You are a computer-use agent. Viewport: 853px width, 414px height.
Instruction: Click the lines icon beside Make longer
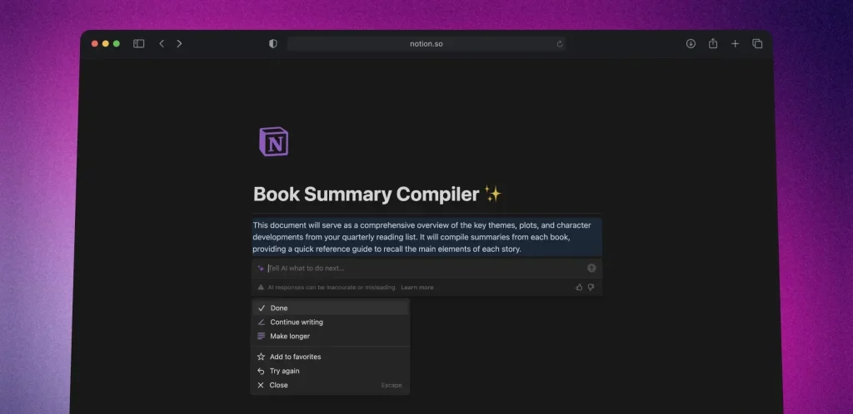pos(261,336)
